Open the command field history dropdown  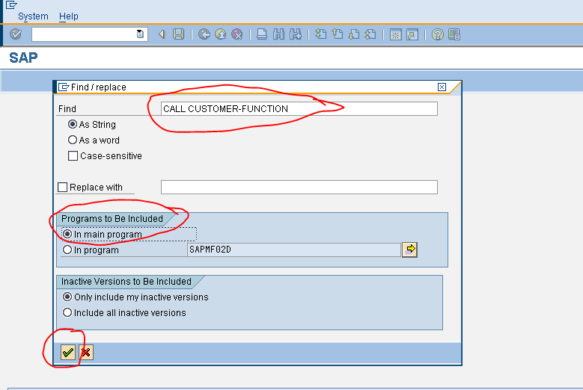coord(140,34)
